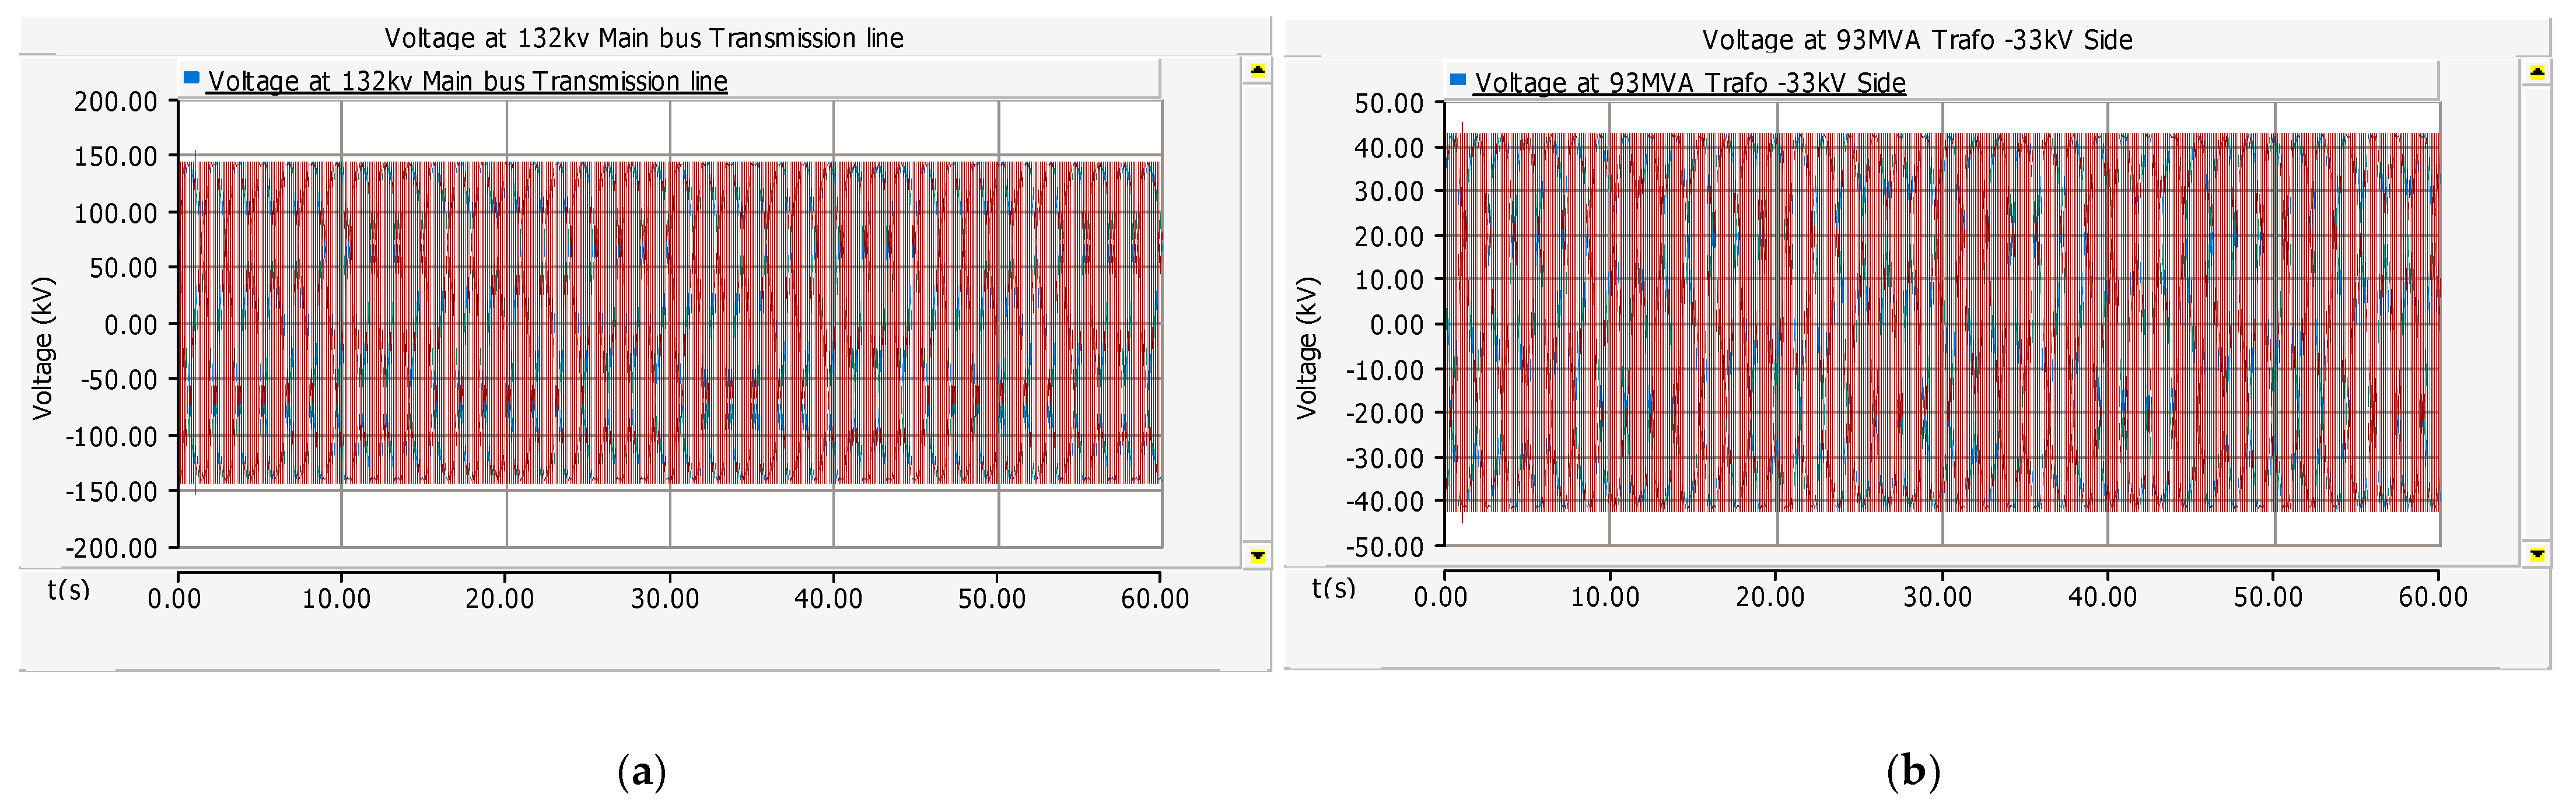Click the Voltage (kV) axis label on left plot

point(42,348)
